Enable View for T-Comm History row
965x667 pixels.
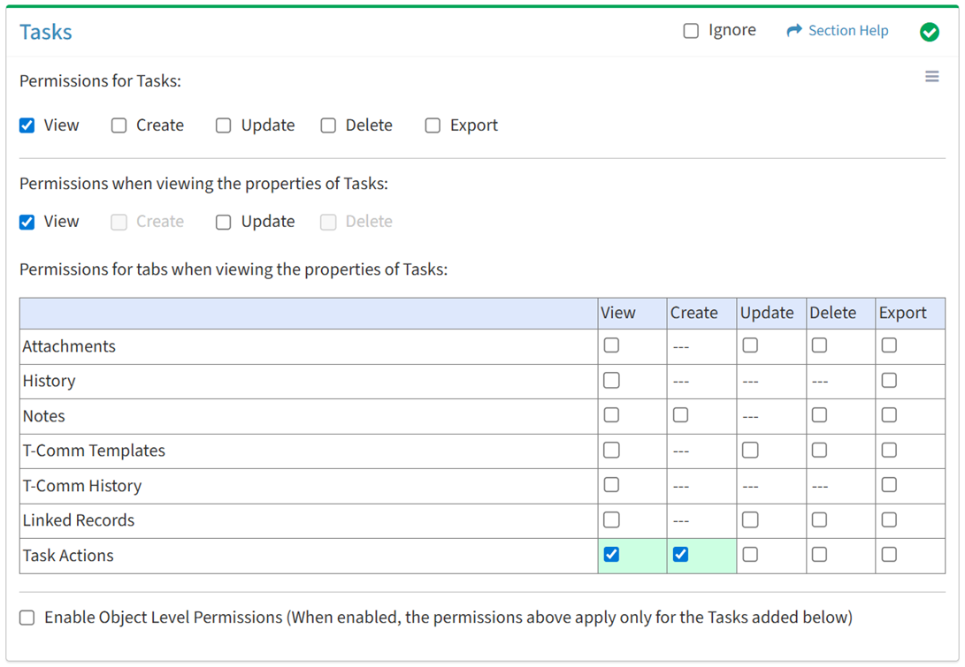pyautogui.click(x=611, y=485)
